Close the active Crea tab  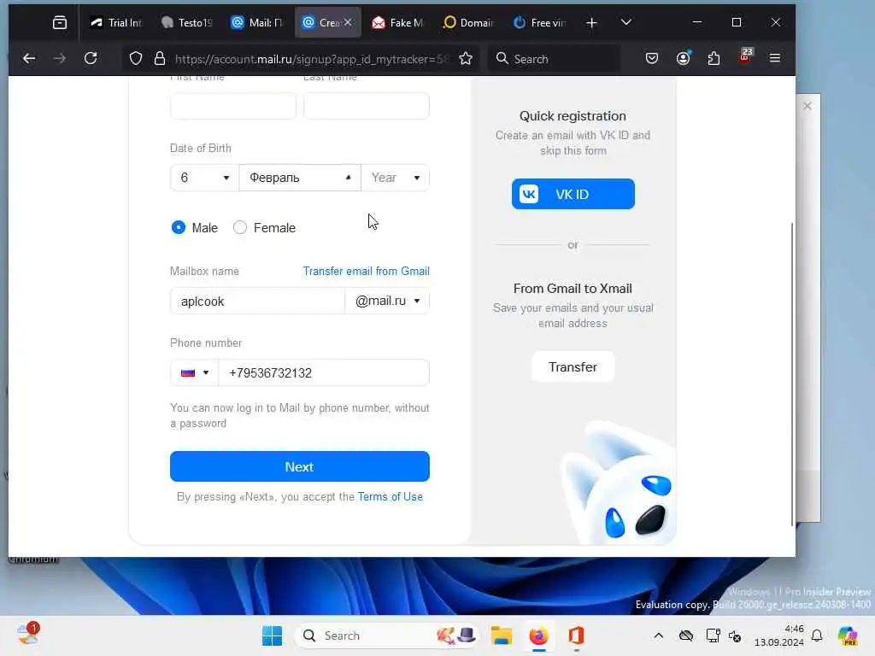coord(348,22)
